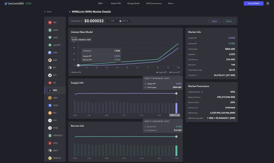Open the settings gear icon
Image resolution: width=274 pixels, height=163 pixels.
click(x=268, y=3)
